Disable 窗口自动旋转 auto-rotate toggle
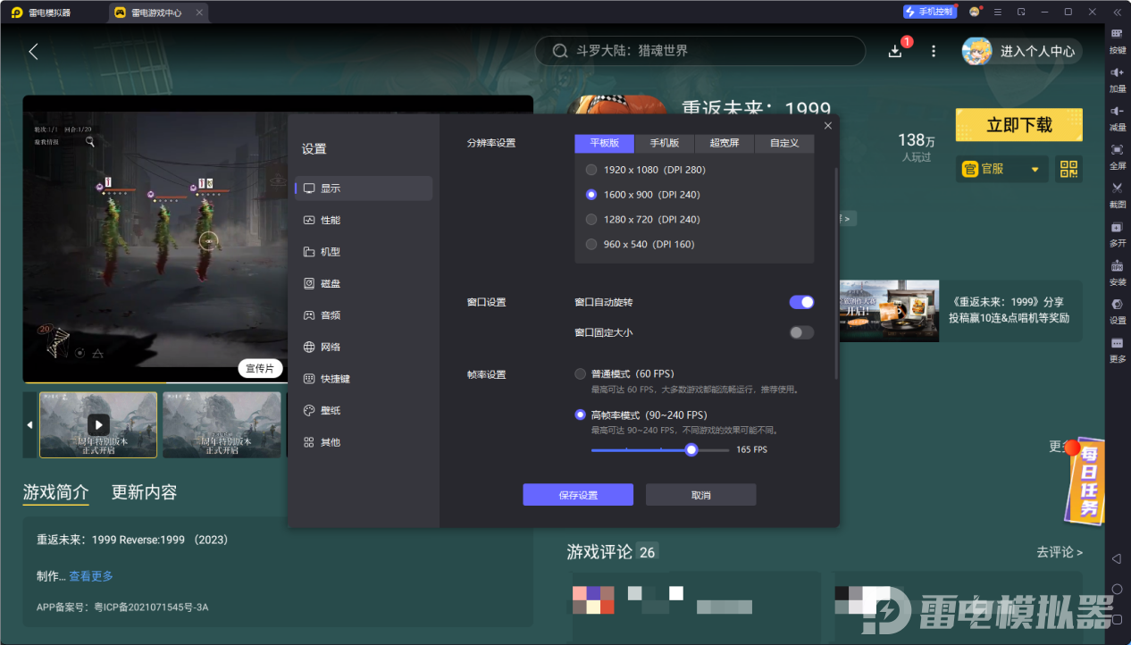1131x645 pixels. click(x=801, y=302)
